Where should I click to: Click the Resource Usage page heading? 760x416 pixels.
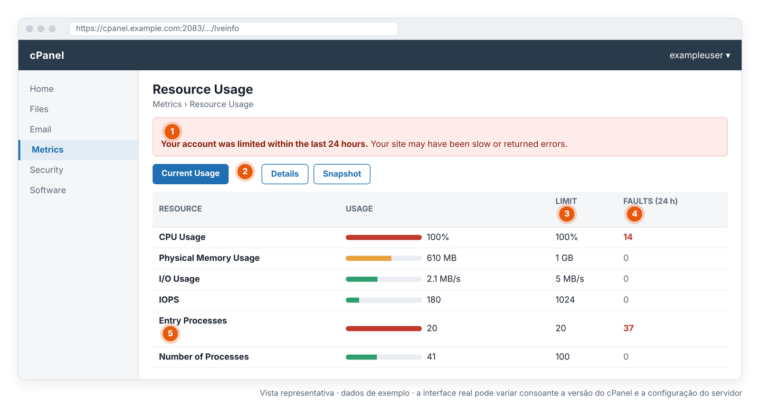[x=203, y=89]
